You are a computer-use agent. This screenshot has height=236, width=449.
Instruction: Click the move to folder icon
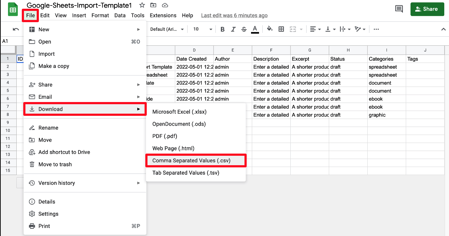tap(153, 5)
